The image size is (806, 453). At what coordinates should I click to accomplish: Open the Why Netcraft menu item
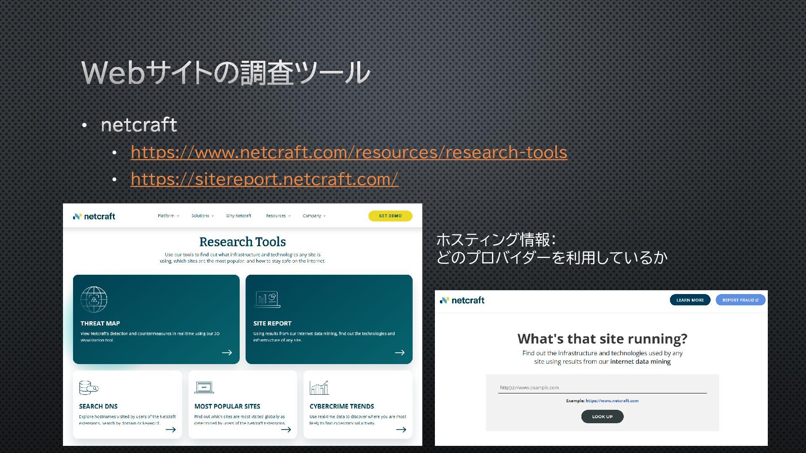[x=238, y=216]
